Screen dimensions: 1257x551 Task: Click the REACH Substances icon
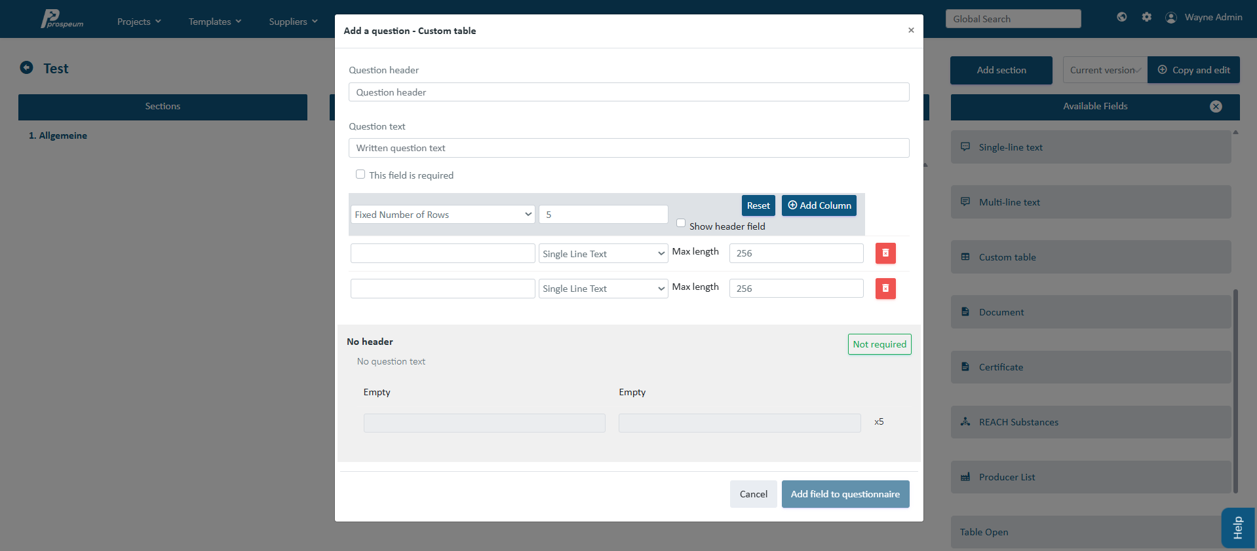[965, 421]
